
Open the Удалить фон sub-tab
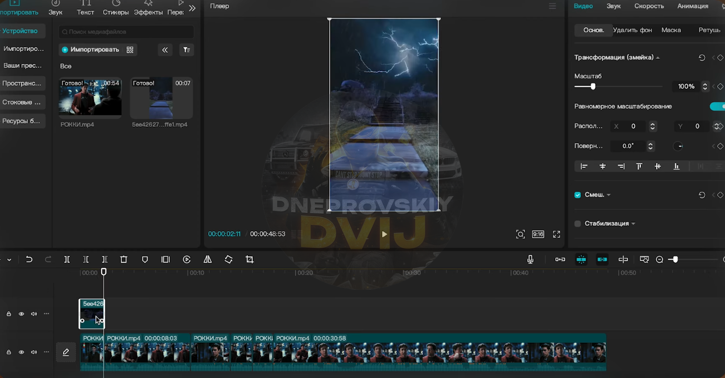coord(632,30)
